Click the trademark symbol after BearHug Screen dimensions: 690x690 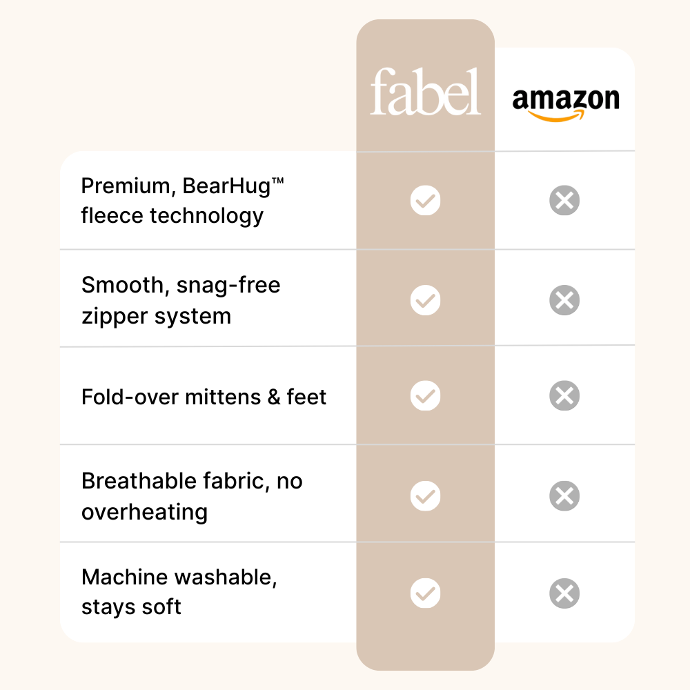[x=277, y=181]
